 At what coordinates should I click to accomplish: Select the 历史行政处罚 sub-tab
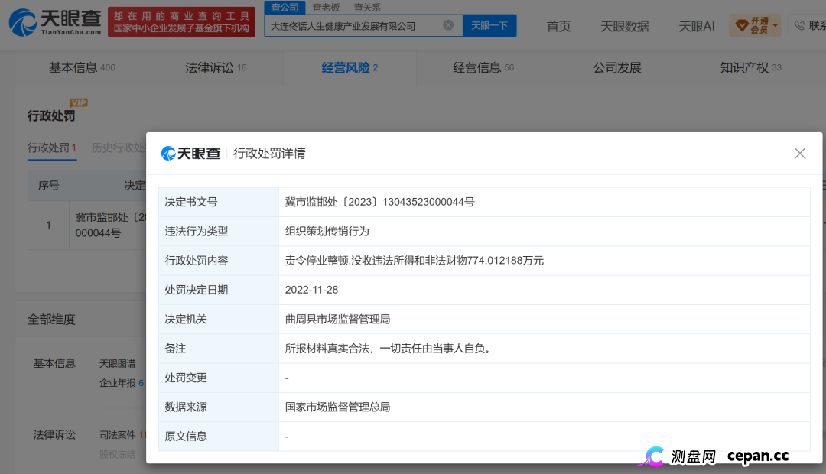(119, 148)
